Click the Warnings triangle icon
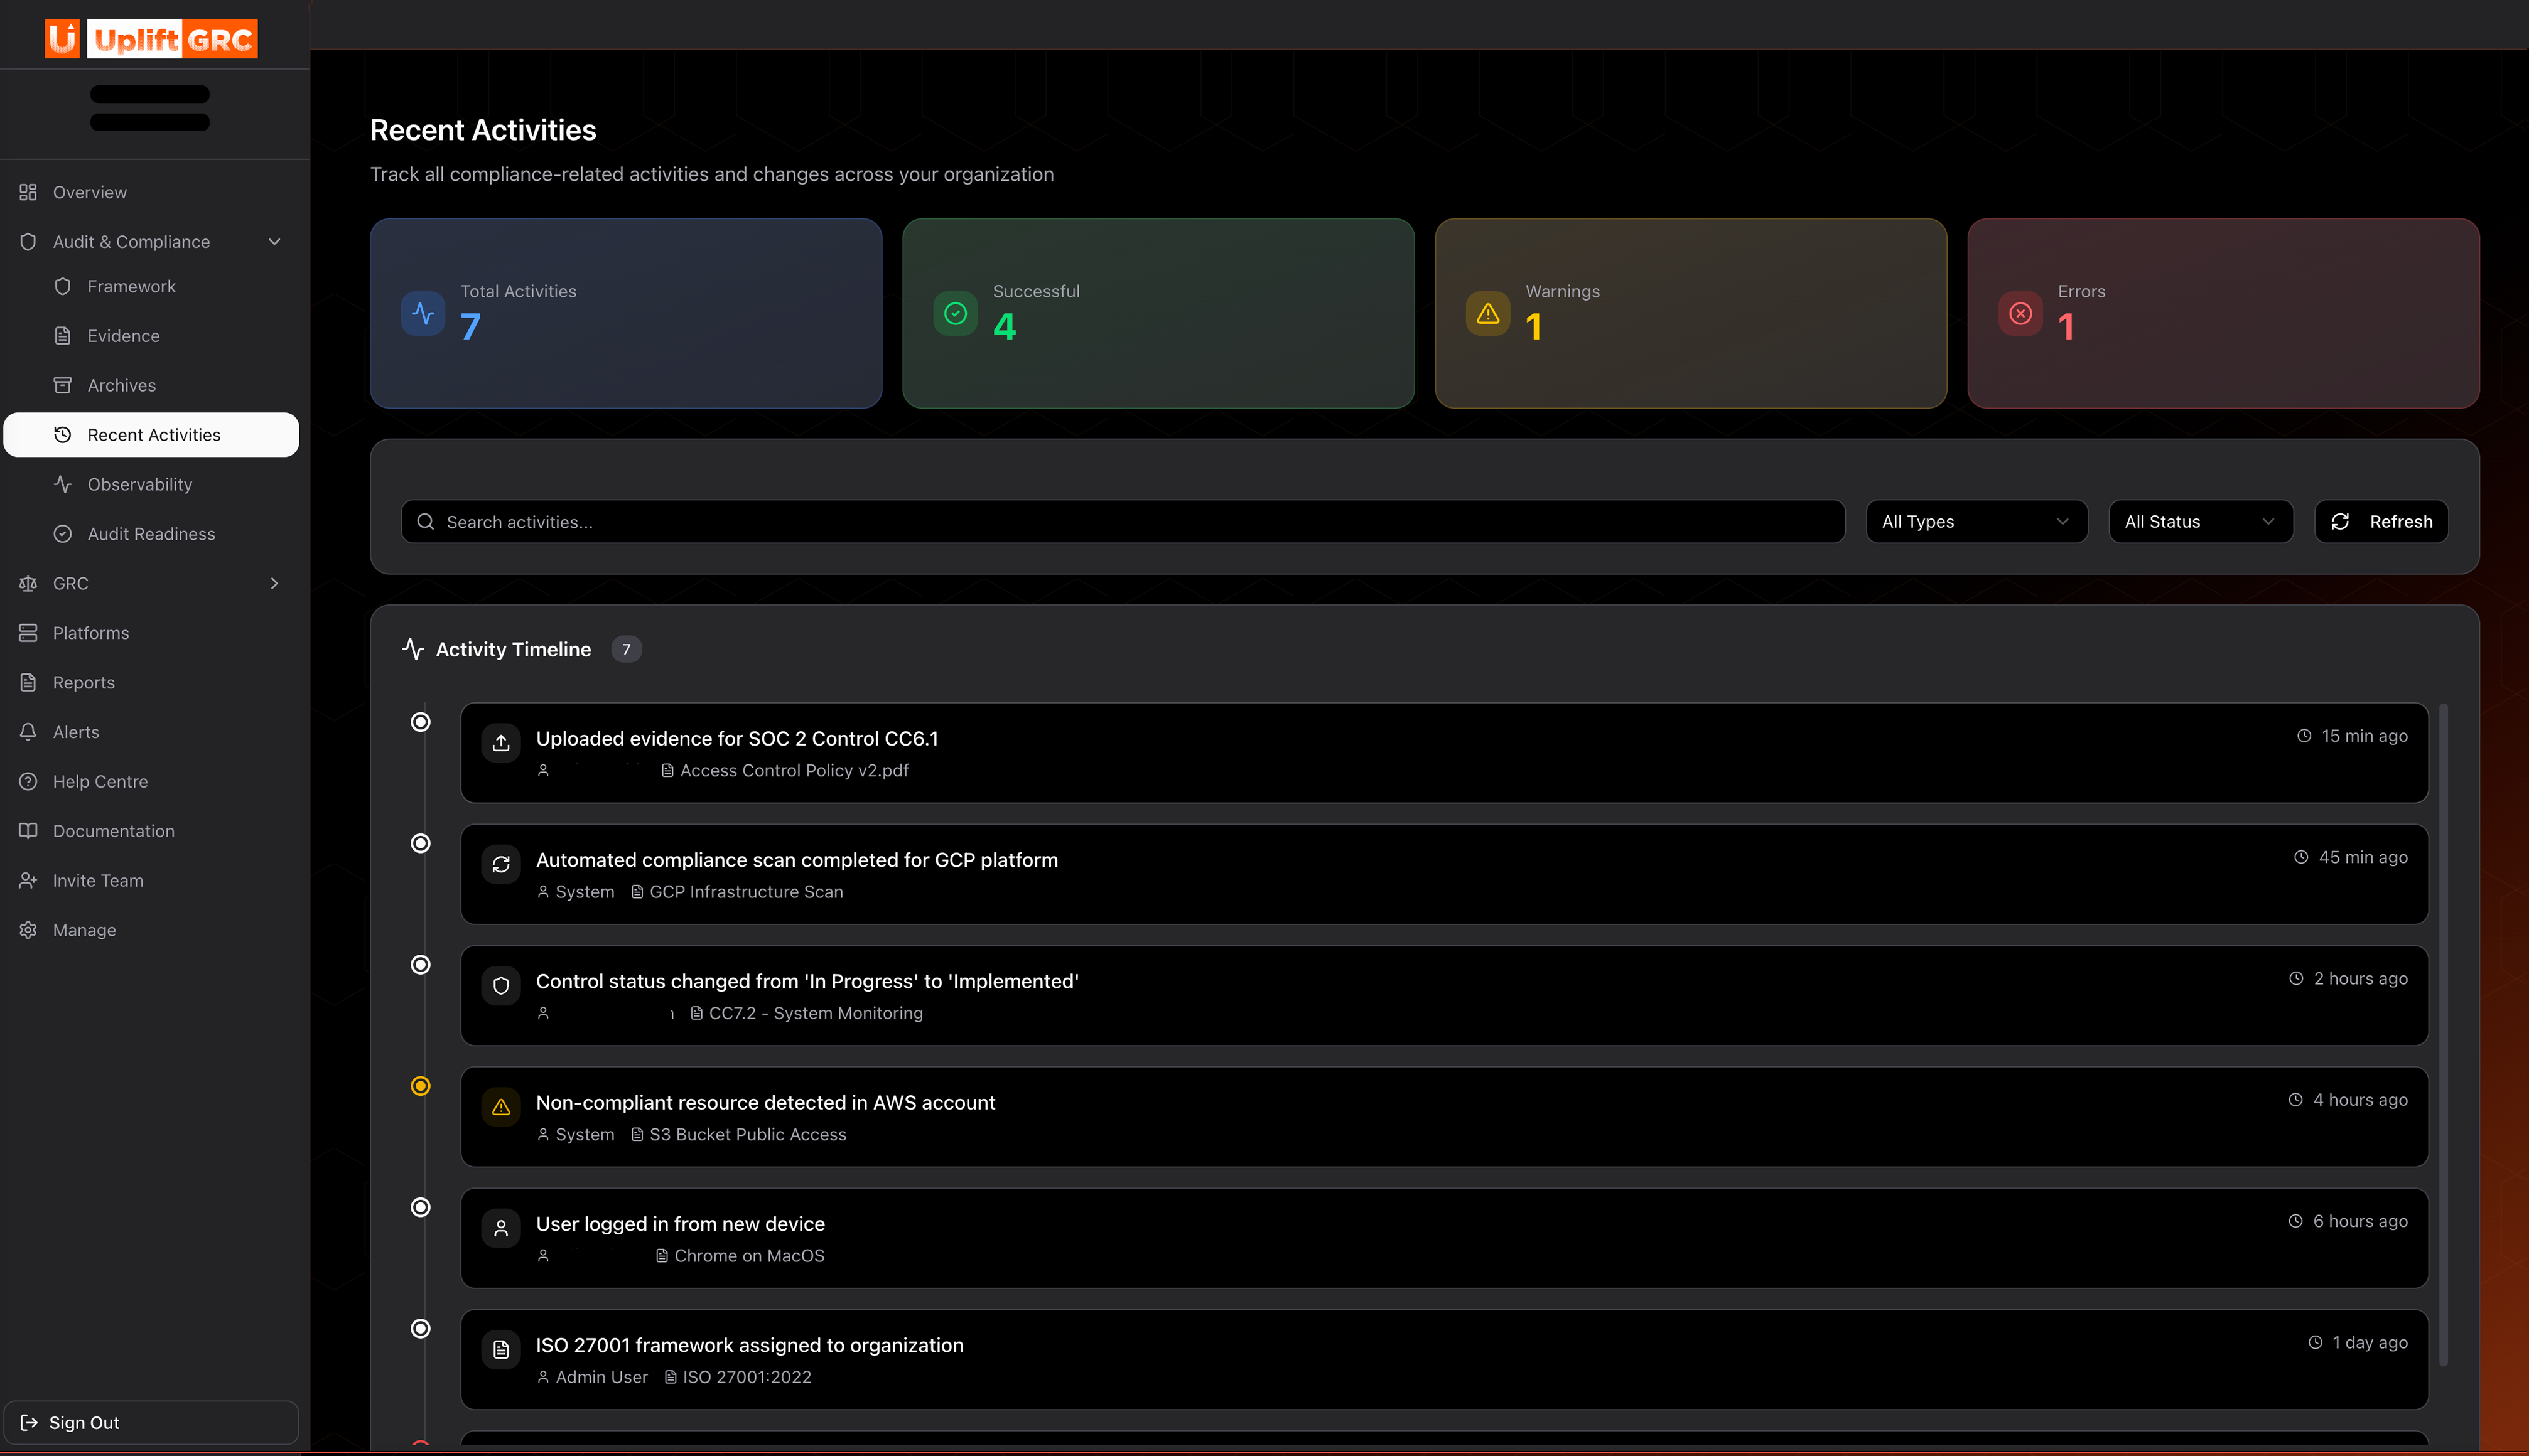 click(1487, 313)
